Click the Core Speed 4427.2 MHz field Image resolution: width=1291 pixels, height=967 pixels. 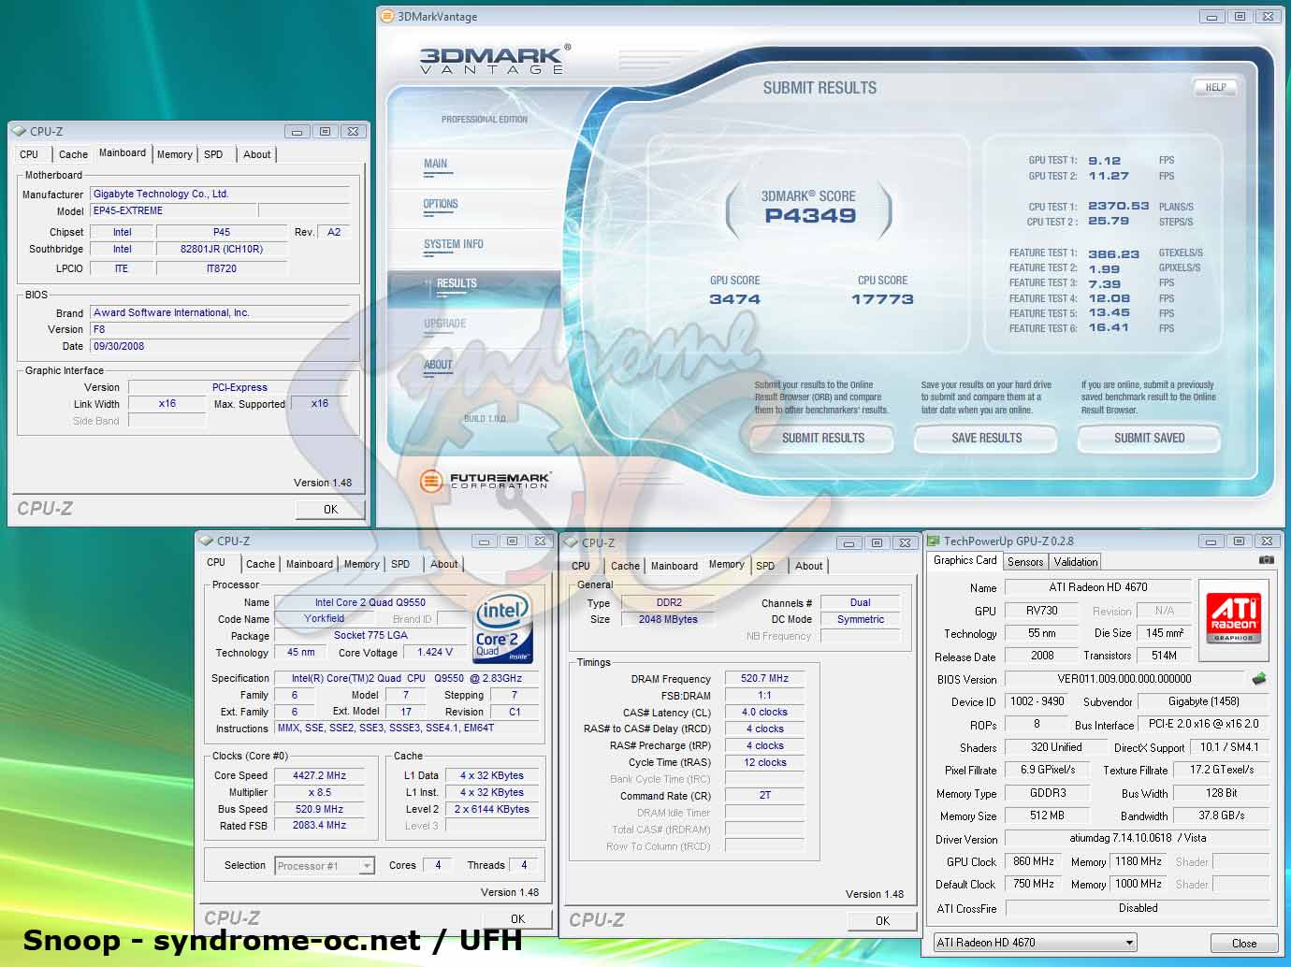click(319, 775)
